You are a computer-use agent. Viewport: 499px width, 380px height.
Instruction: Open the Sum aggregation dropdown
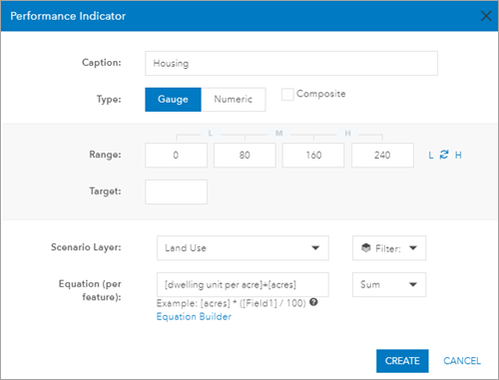pos(389,284)
